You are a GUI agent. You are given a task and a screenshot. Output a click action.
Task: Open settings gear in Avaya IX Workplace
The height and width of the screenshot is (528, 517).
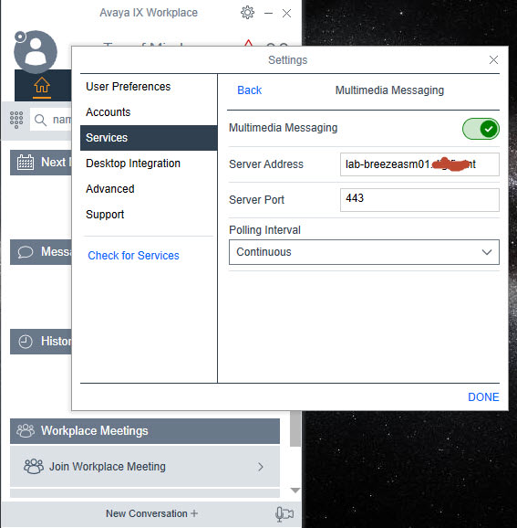point(247,13)
